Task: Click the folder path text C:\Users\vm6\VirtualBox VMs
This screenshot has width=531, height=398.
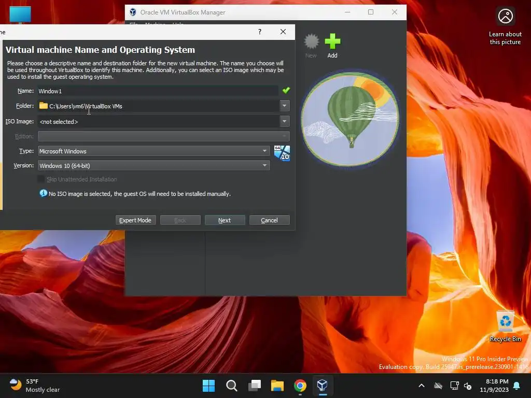Action: click(x=86, y=106)
